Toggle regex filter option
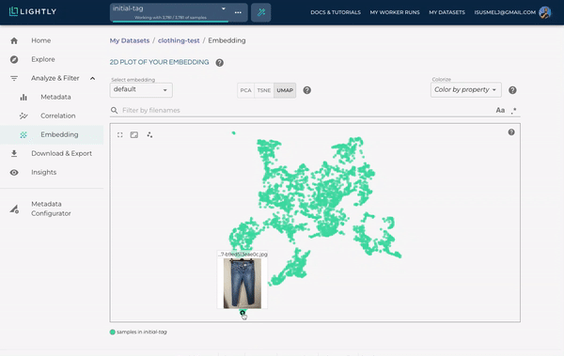The width and height of the screenshot is (564, 356). (513, 111)
